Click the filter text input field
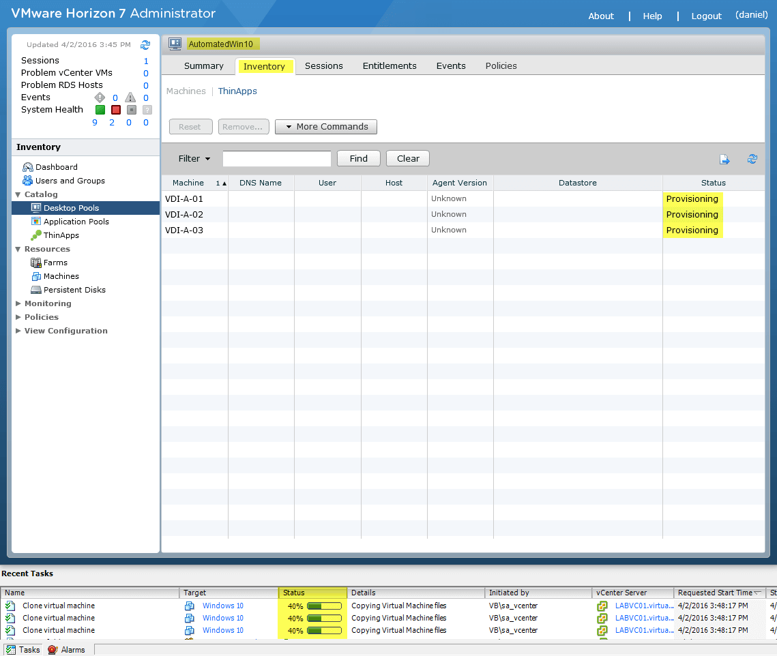The width and height of the screenshot is (777, 656). pyautogui.click(x=277, y=159)
